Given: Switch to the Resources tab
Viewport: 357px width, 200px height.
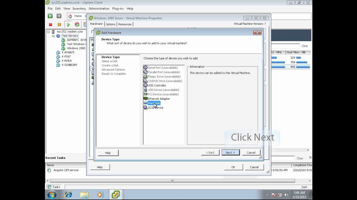Looking at the screenshot, I should pos(125,24).
